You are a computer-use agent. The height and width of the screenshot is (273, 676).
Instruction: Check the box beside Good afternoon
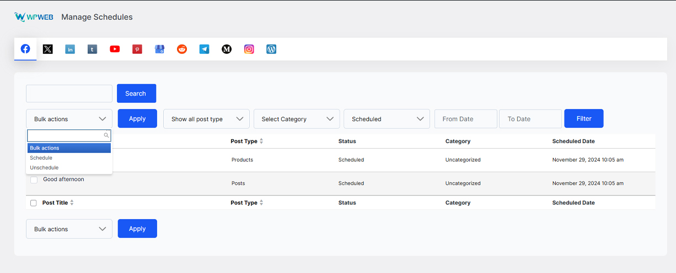click(x=34, y=180)
